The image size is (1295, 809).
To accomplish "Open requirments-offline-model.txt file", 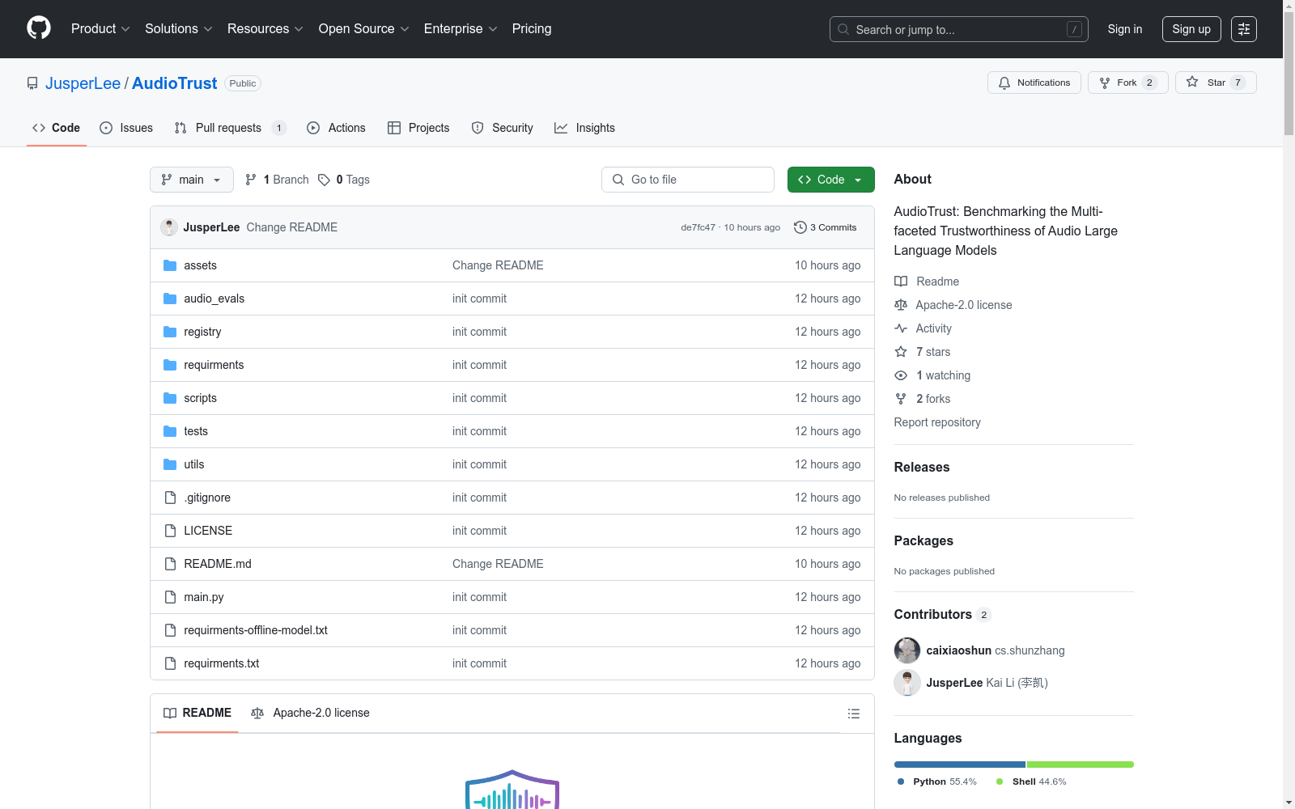I will [256, 630].
